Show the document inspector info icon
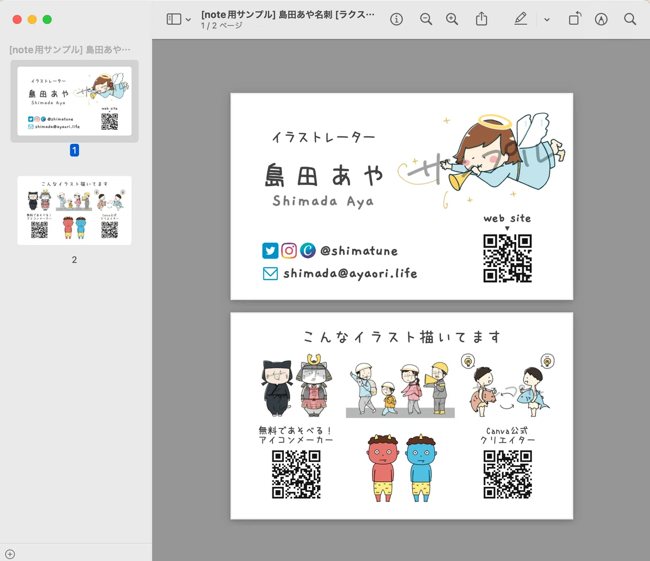Screen dimensions: 650x561 (396, 19)
